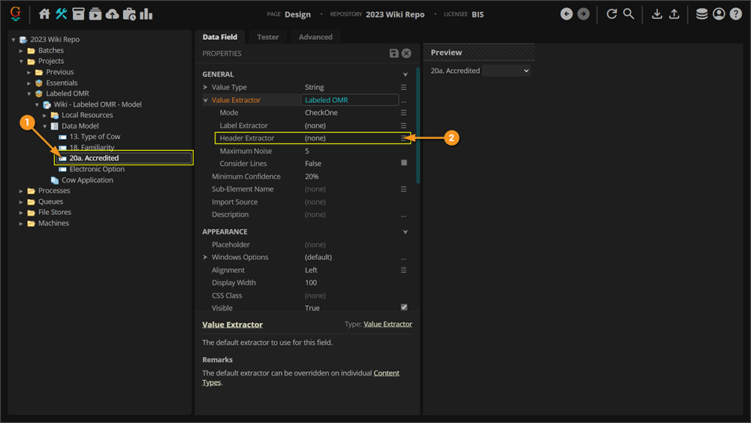Switch to the Advanced tab

click(x=315, y=37)
